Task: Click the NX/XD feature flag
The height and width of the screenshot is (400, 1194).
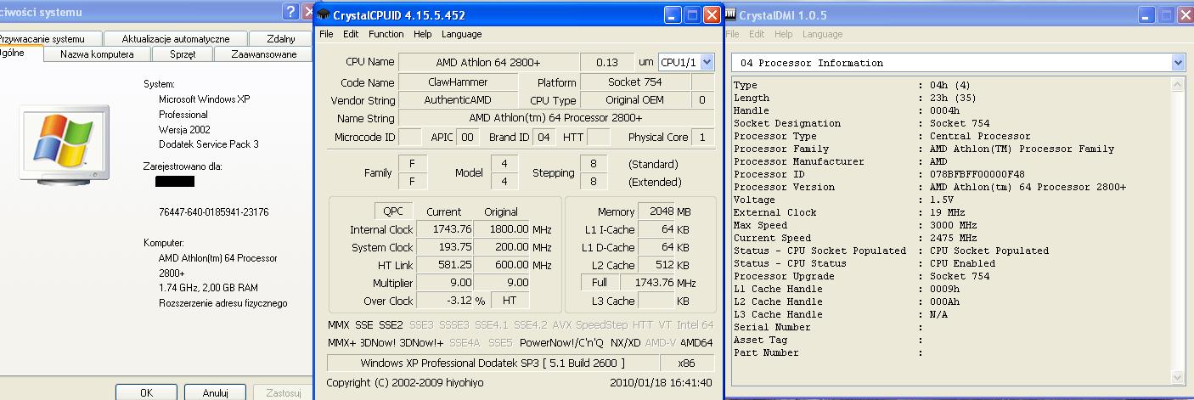Action: 624,343
